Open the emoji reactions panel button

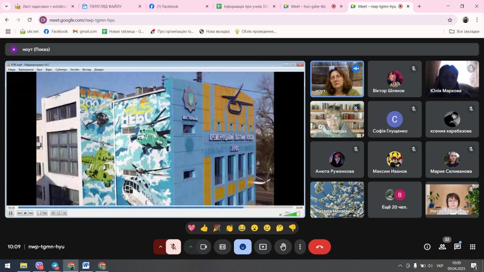point(242,247)
